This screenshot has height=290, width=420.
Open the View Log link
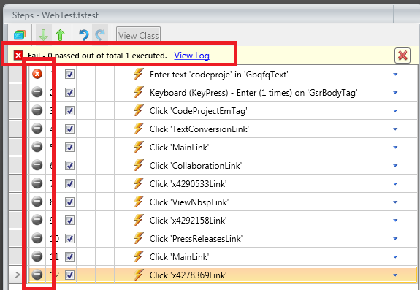(x=192, y=56)
